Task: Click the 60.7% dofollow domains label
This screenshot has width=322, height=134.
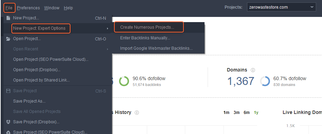Action: 290,78
